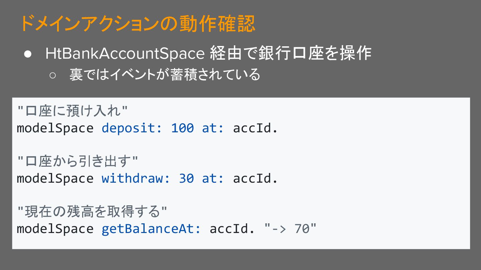Click the filled bullet point marker
The image size is (481, 270).
28,54
